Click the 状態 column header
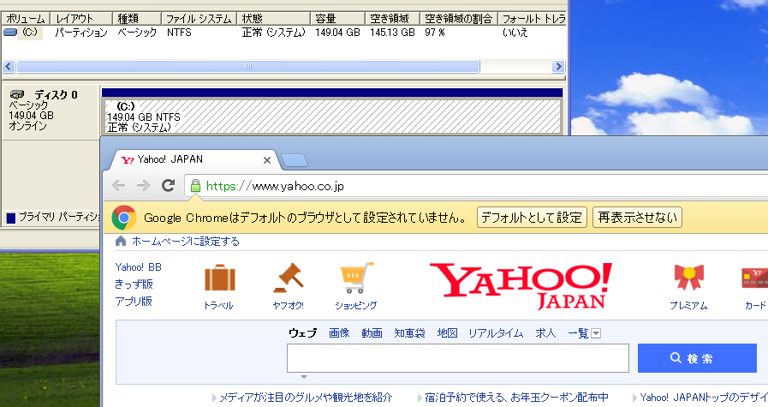768x407 pixels. click(x=273, y=19)
